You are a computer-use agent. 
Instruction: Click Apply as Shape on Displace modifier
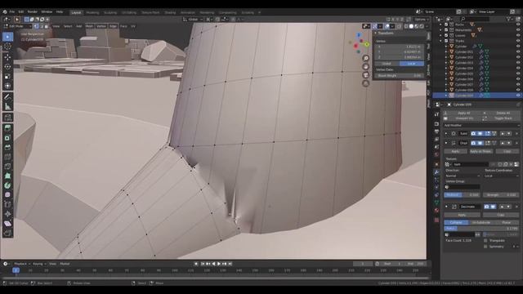(481, 151)
